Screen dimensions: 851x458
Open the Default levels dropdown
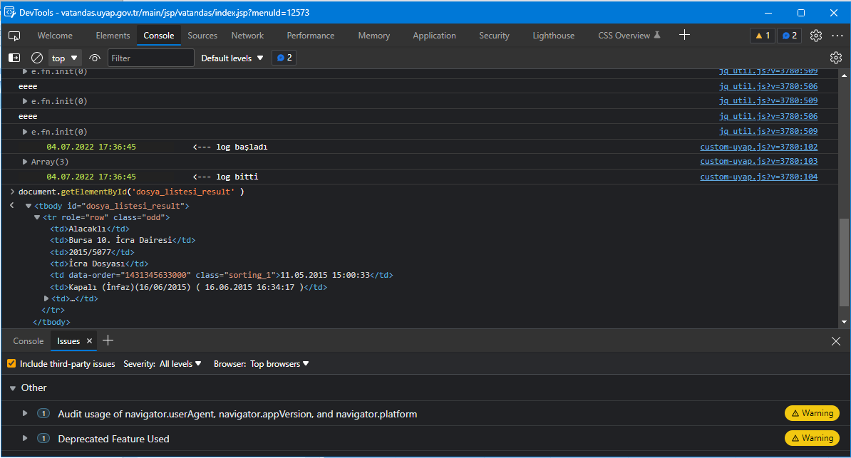pyautogui.click(x=232, y=58)
